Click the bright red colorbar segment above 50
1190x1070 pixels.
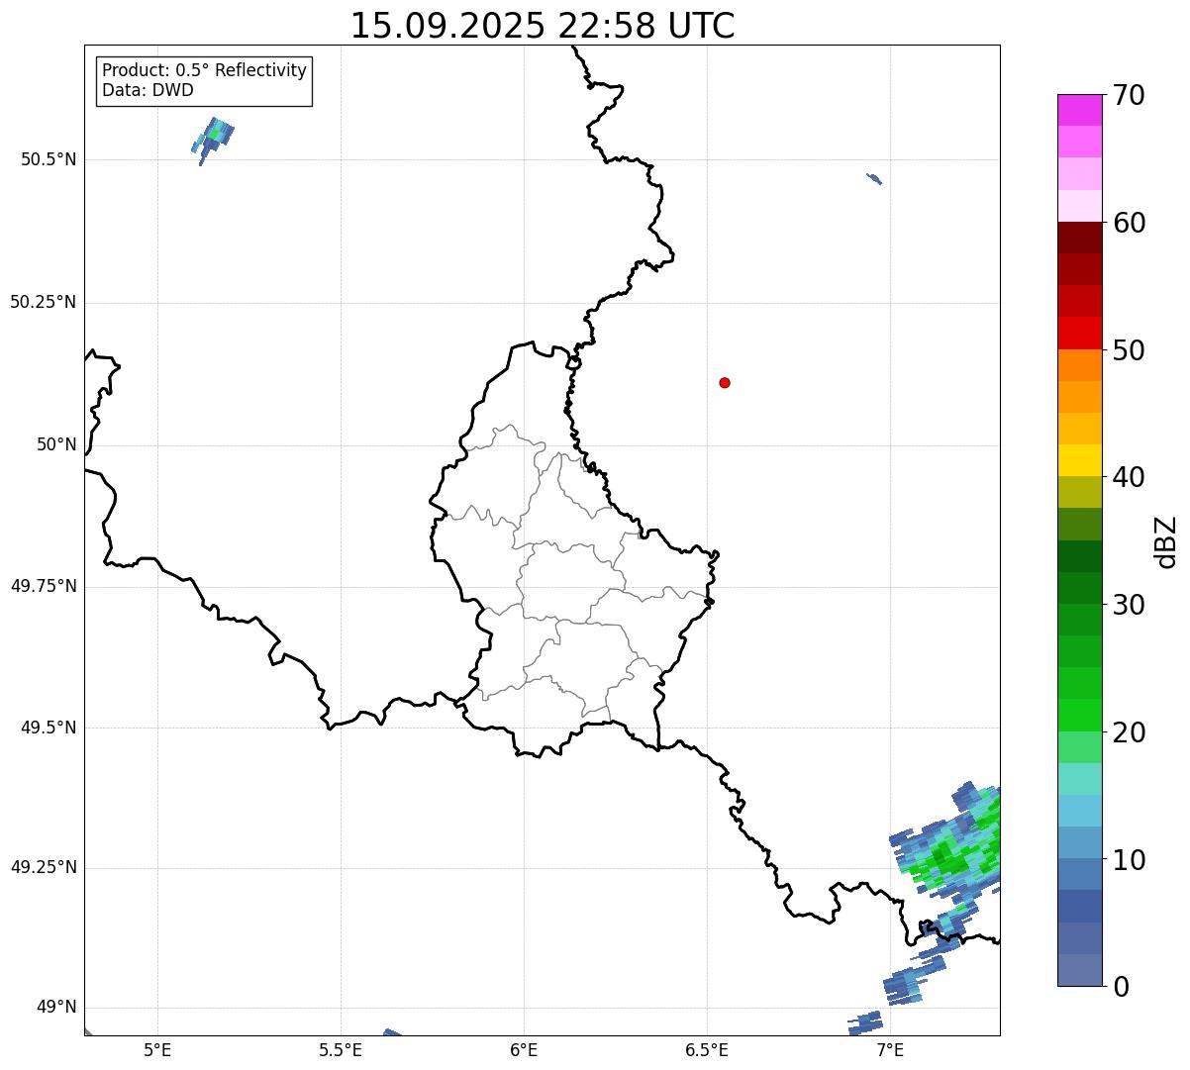(1080, 334)
